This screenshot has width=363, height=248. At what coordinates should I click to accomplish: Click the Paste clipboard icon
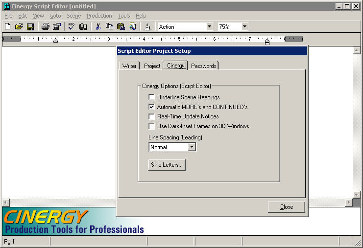click(x=121, y=26)
